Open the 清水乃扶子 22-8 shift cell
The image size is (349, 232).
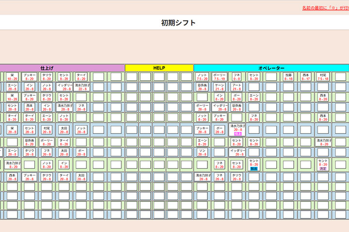81,87
